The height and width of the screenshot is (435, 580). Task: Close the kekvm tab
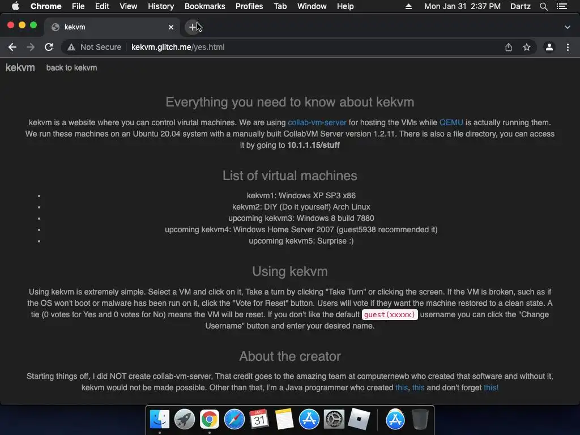[171, 27]
